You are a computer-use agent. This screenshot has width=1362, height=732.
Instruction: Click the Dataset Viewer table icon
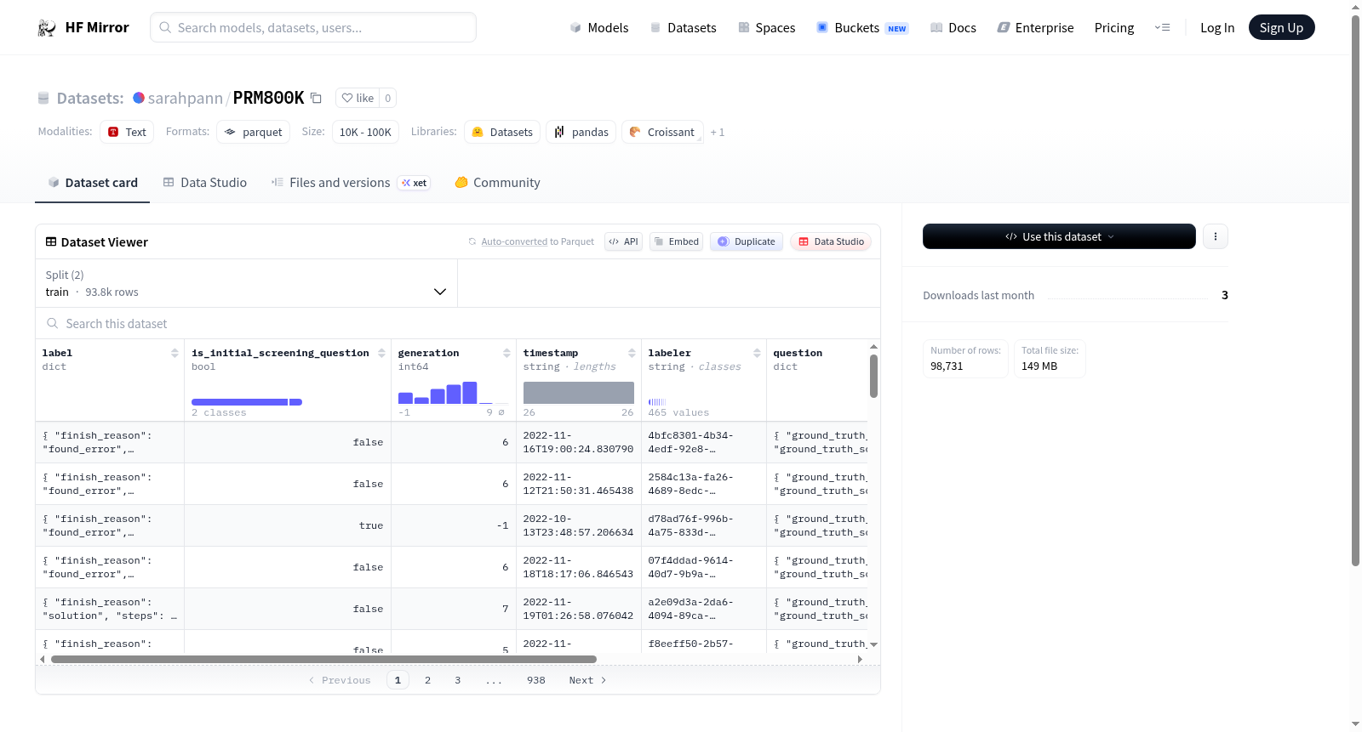[51, 241]
